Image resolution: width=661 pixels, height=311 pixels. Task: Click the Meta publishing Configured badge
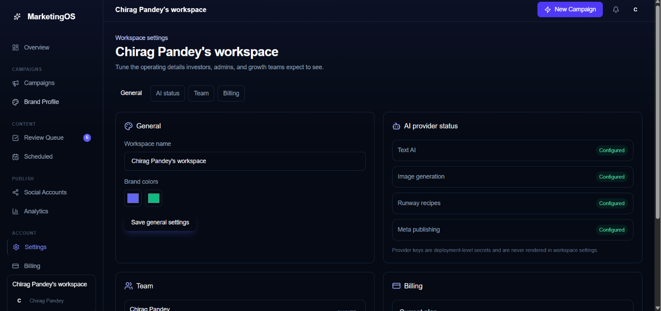[x=612, y=230]
